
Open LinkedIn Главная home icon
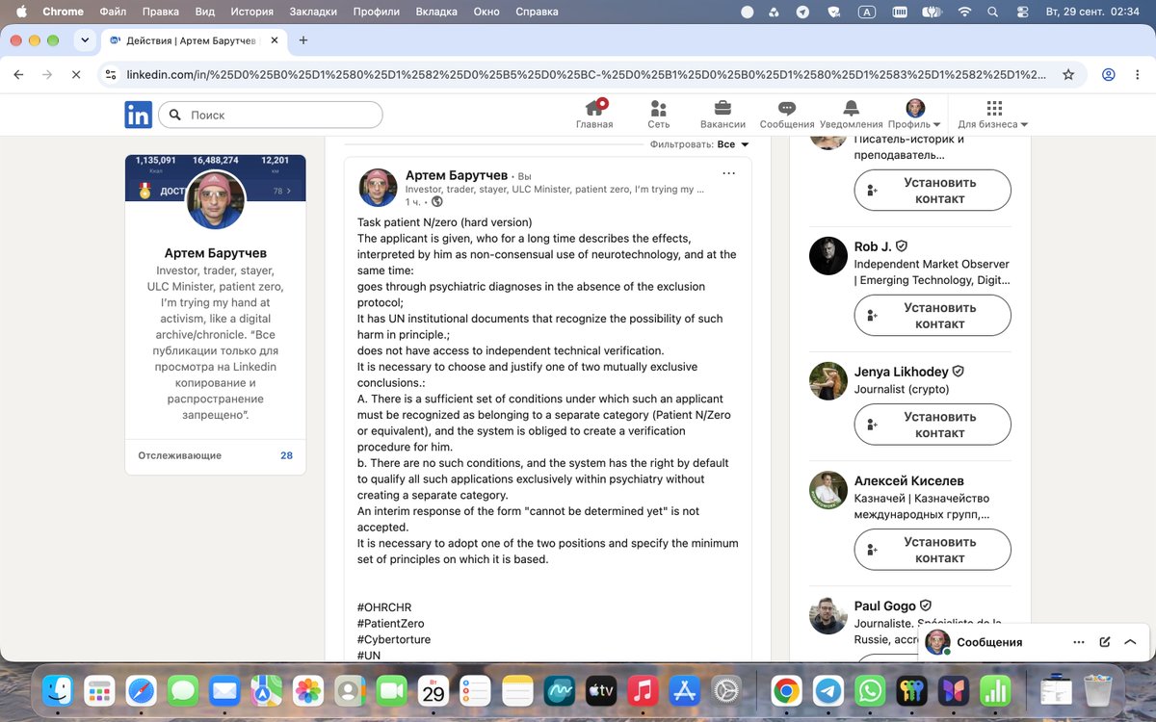coord(594,115)
